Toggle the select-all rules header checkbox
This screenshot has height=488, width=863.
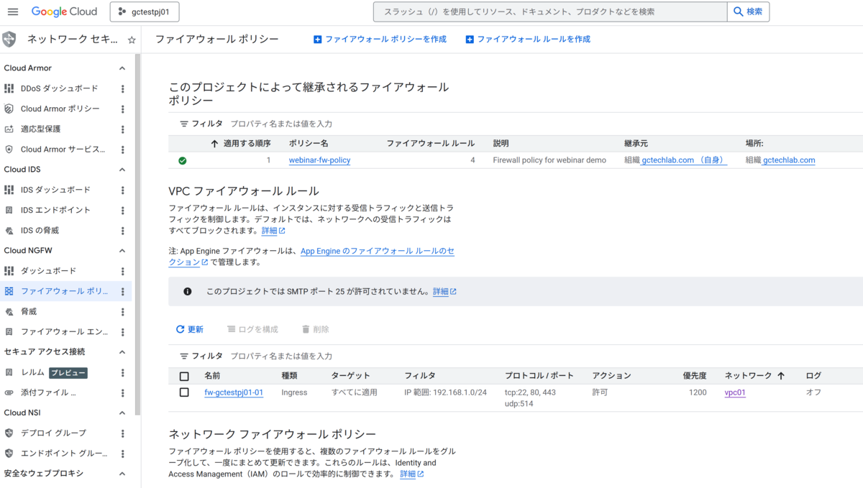pos(184,376)
